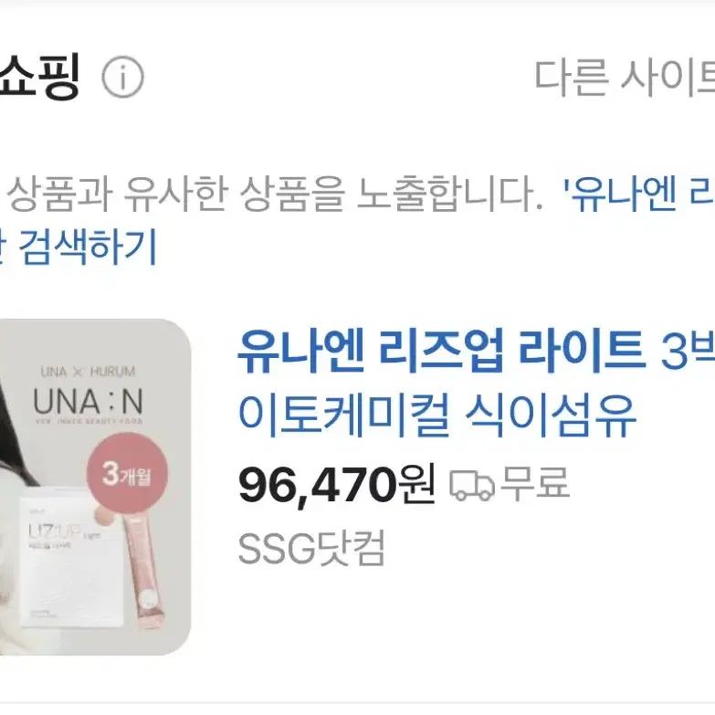715x715 pixels.
Task: Click the 이토케미컬 식이섬유 title line
Action: click(436, 415)
